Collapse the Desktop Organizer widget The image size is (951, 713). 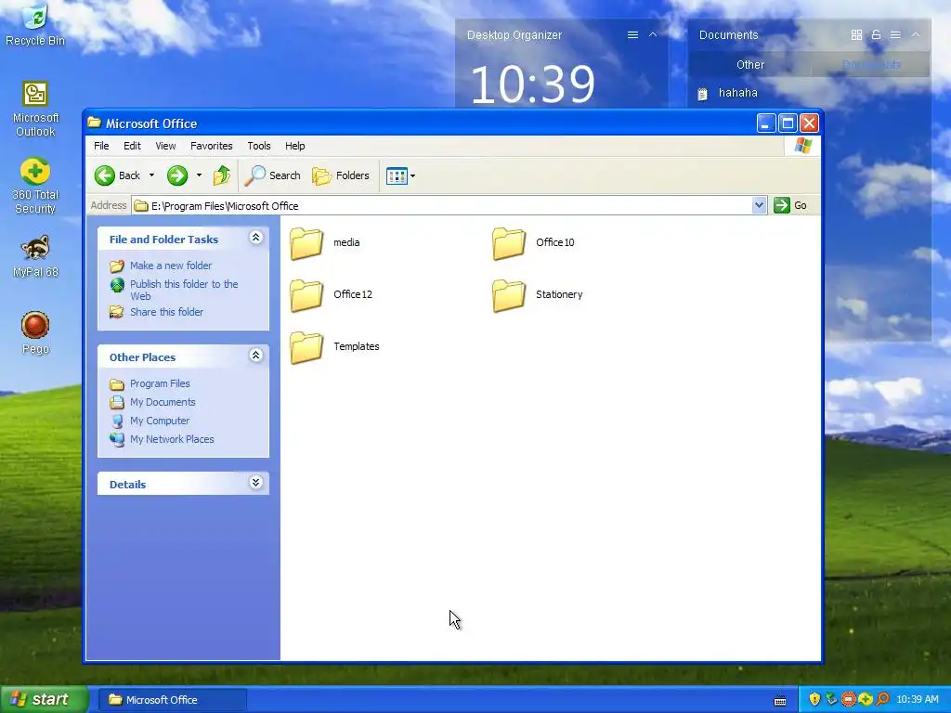click(653, 35)
